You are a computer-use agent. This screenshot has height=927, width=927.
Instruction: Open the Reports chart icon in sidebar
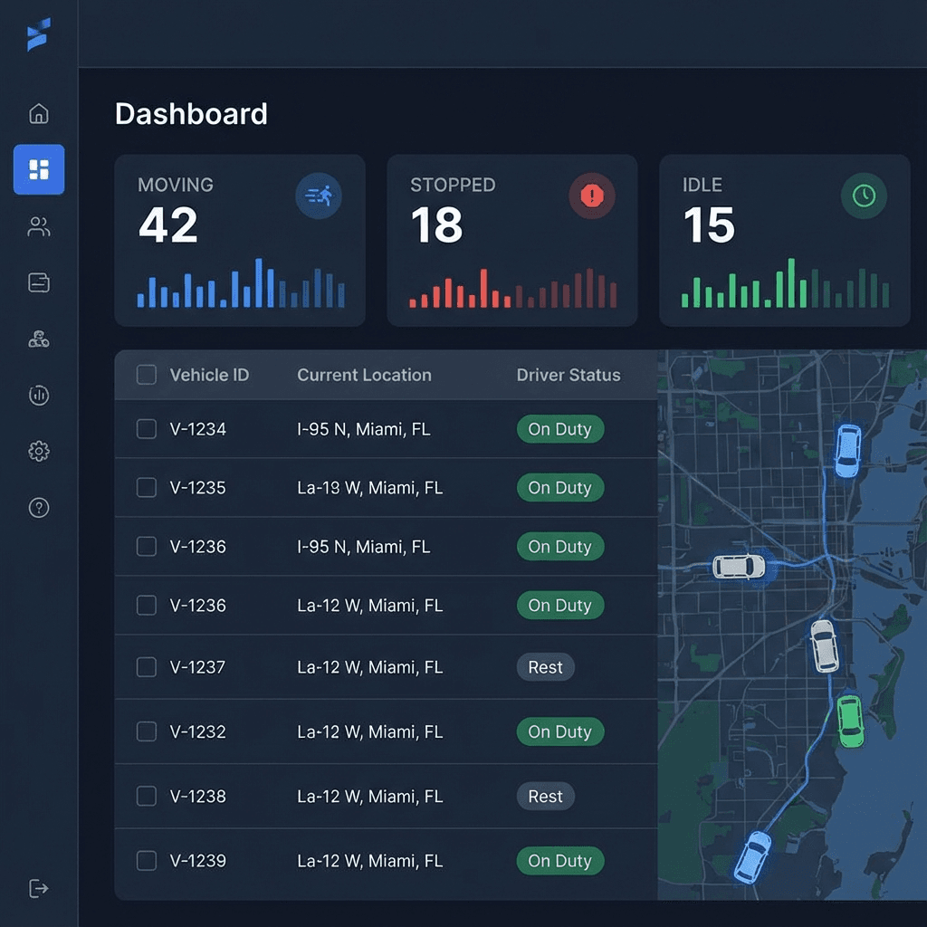(x=39, y=395)
